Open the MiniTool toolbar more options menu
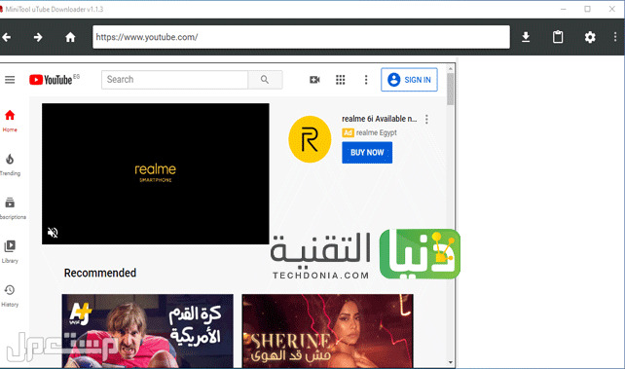The width and height of the screenshot is (625, 369). 615,37
